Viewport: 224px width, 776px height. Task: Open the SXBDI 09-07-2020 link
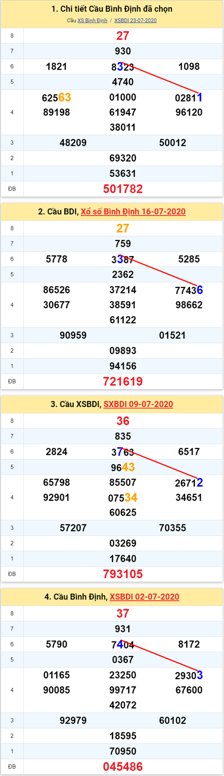click(x=138, y=404)
